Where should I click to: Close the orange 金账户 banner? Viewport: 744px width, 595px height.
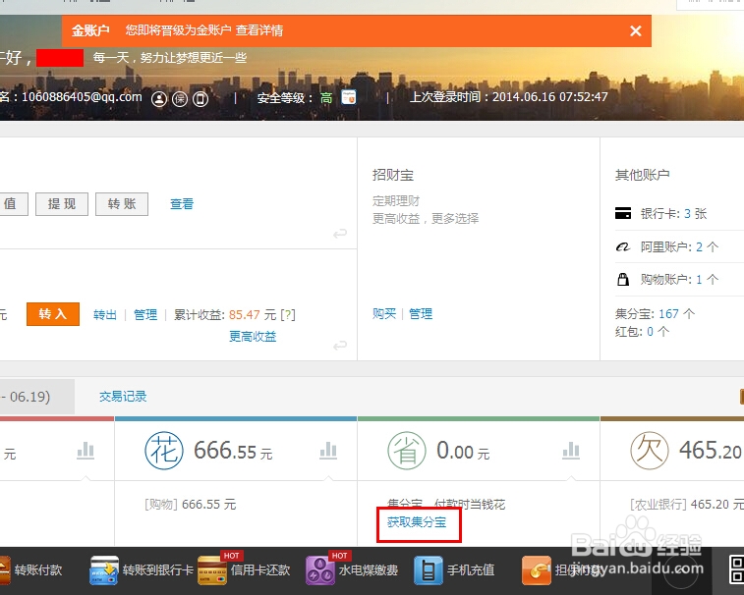(x=635, y=31)
